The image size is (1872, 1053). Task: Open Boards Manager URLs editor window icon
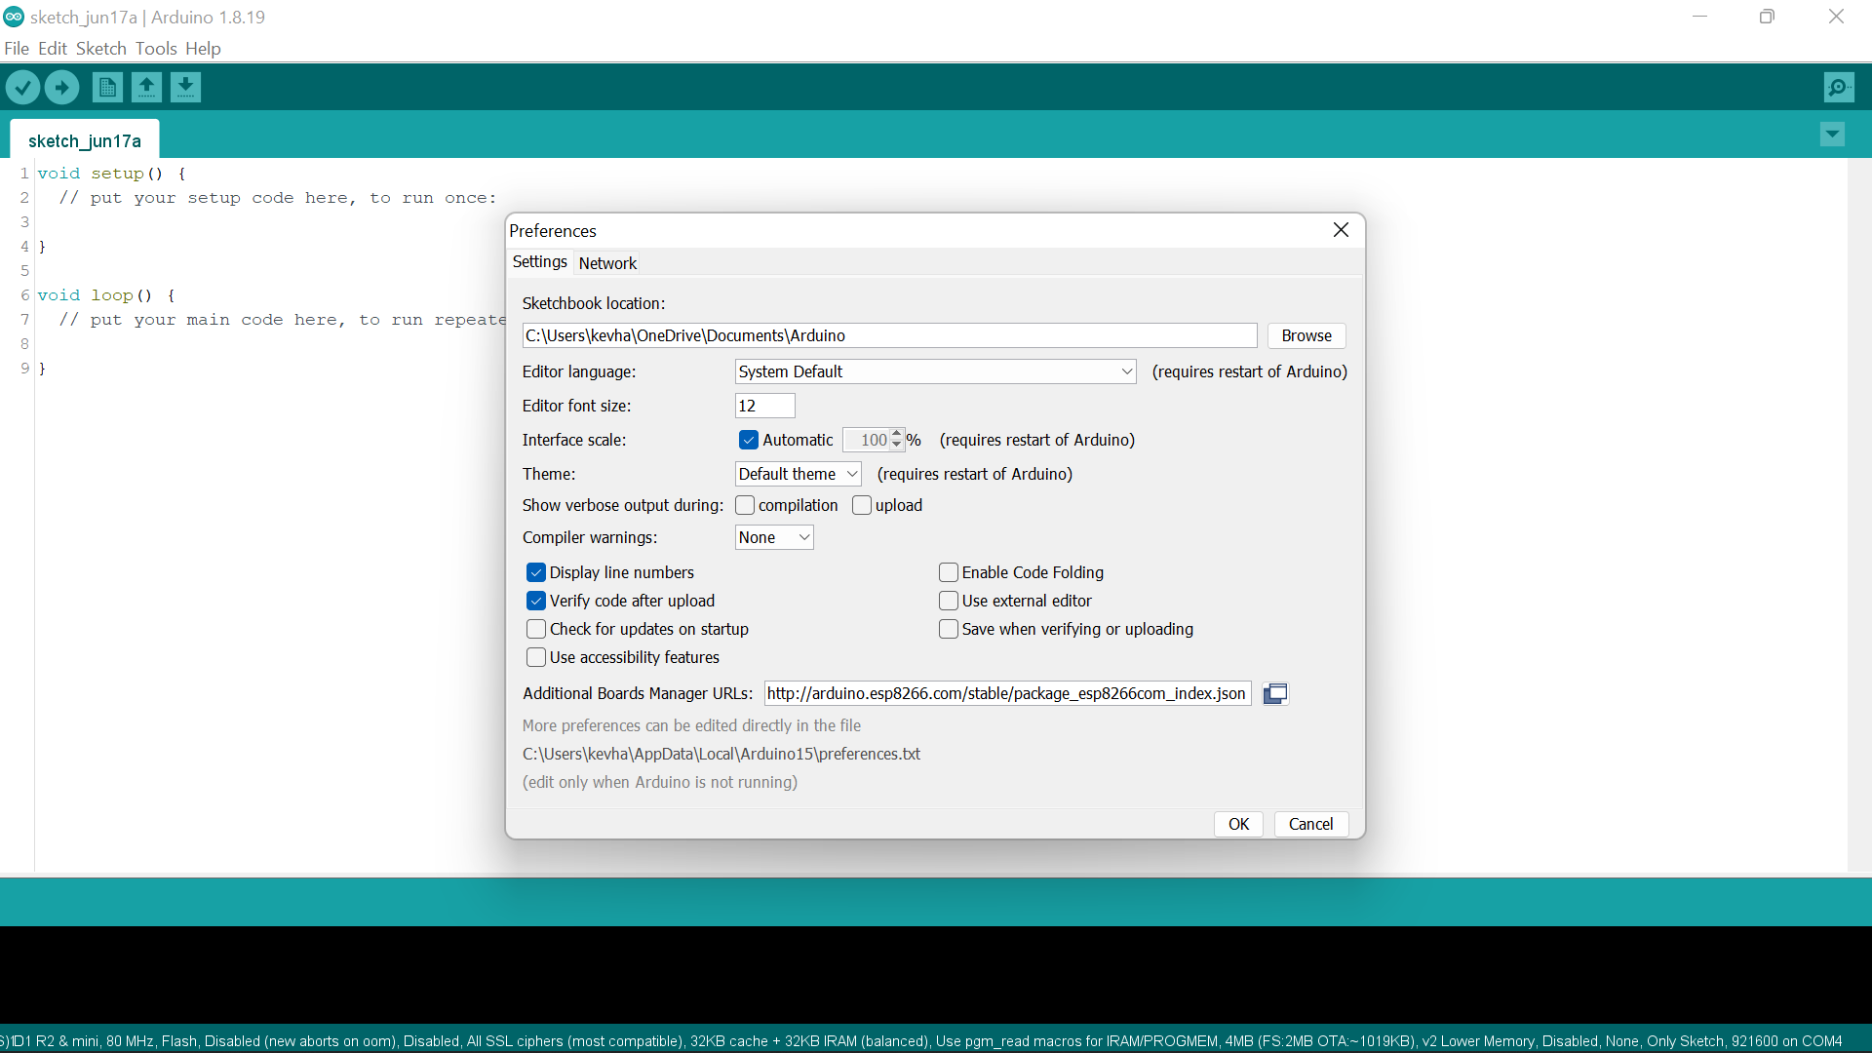click(1275, 693)
